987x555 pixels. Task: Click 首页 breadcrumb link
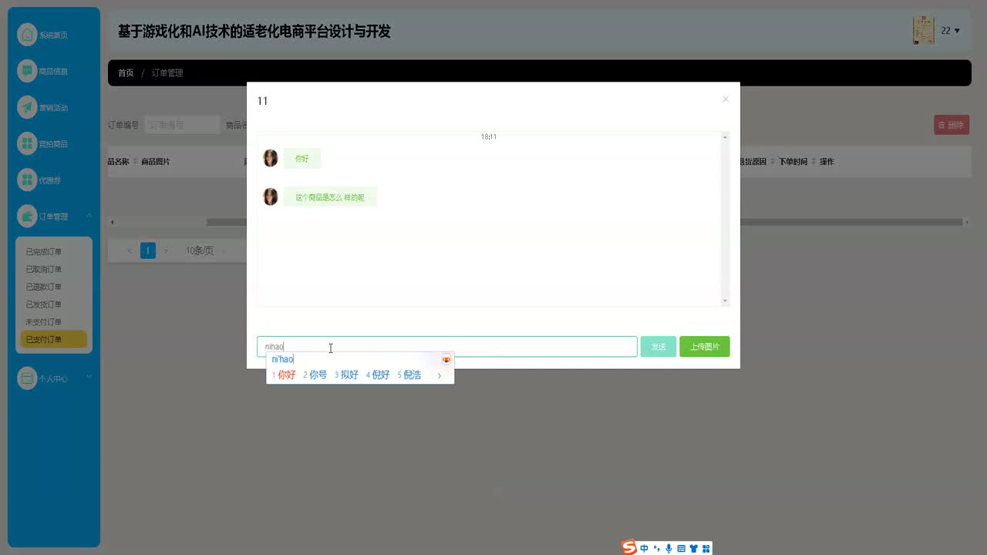click(126, 73)
